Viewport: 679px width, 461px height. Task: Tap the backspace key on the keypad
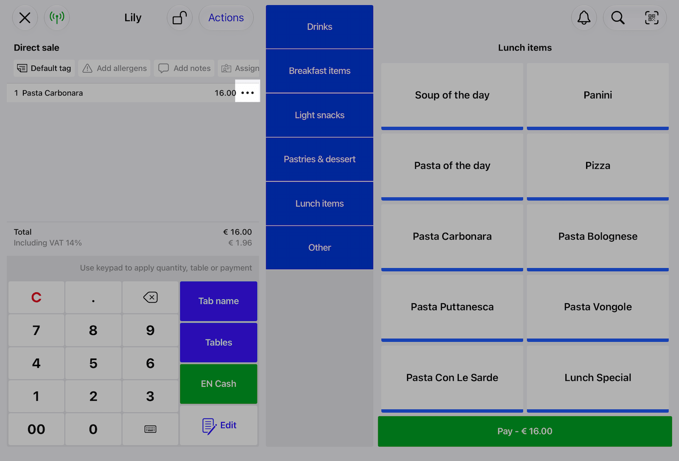point(150,297)
